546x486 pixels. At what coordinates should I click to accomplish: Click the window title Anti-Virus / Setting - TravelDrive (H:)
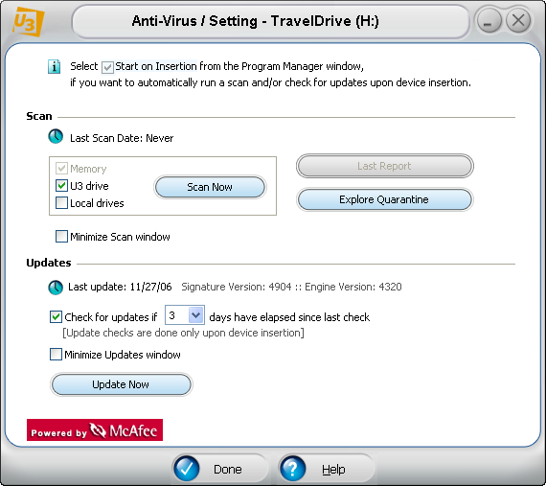click(255, 21)
